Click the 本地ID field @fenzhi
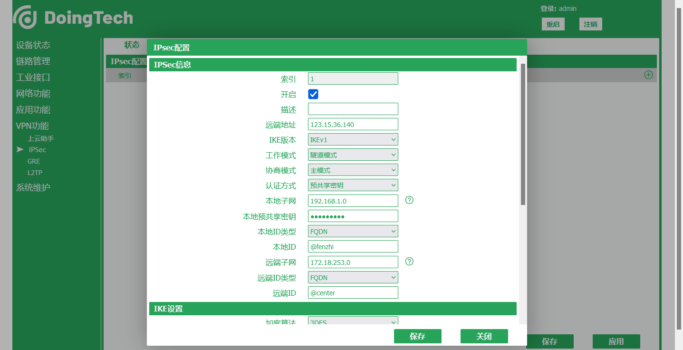The width and height of the screenshot is (683, 350). tap(353, 246)
